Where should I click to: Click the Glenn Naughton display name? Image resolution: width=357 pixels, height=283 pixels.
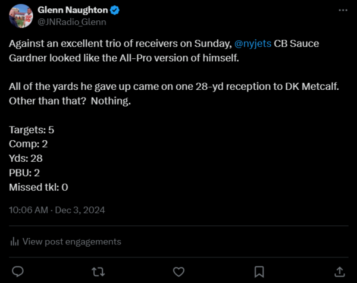tap(71, 10)
